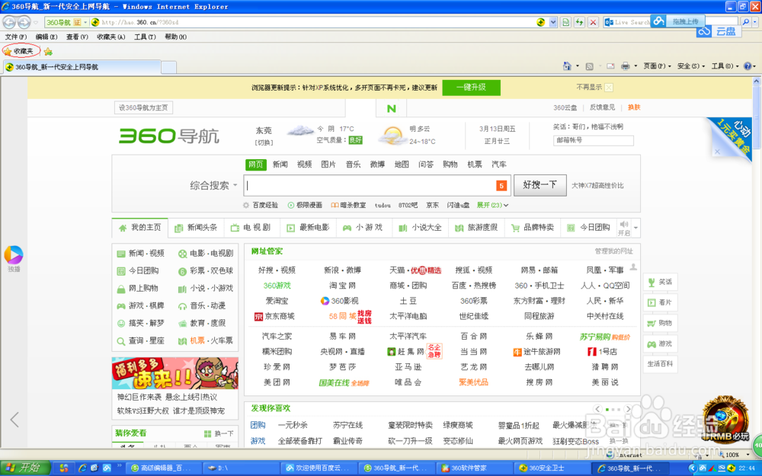Click the red stop loading icon
The width and height of the screenshot is (762, 476).
[x=593, y=22]
